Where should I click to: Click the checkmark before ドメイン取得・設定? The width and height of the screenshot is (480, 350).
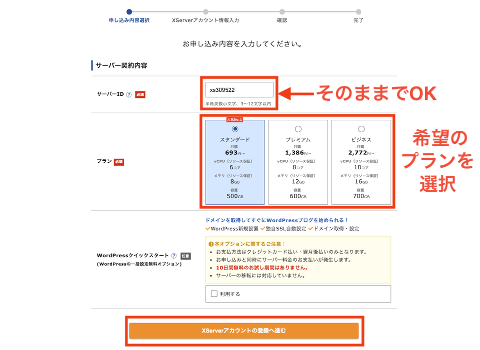(310, 228)
